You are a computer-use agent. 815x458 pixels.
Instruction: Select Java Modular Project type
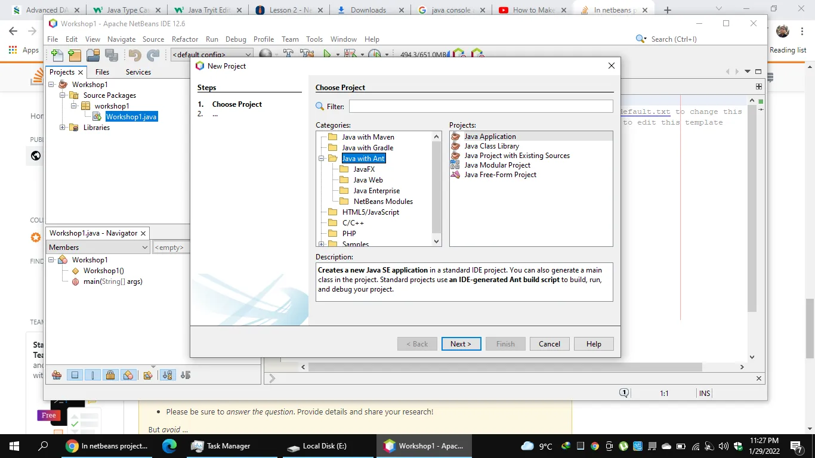[x=497, y=165]
